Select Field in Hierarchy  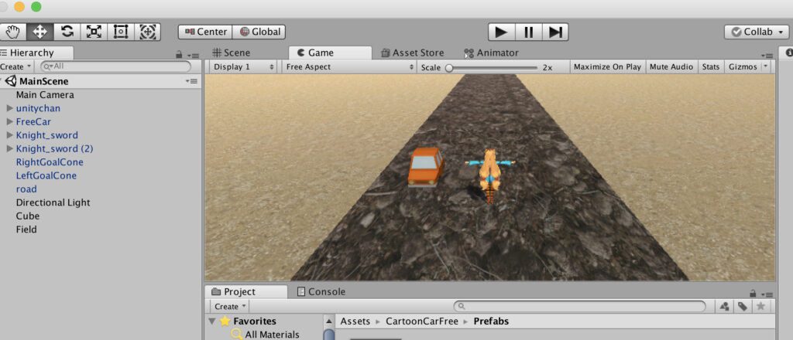tap(26, 229)
